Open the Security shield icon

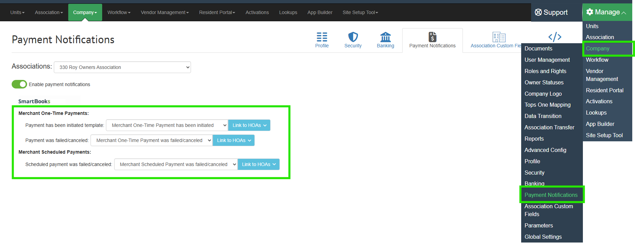tap(353, 37)
